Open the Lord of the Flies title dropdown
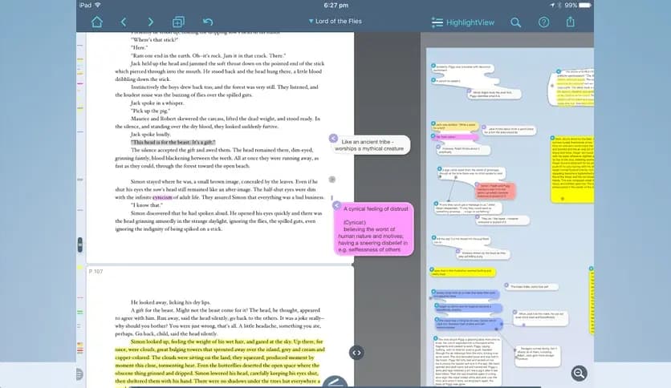This screenshot has height=388, width=671. click(x=335, y=21)
